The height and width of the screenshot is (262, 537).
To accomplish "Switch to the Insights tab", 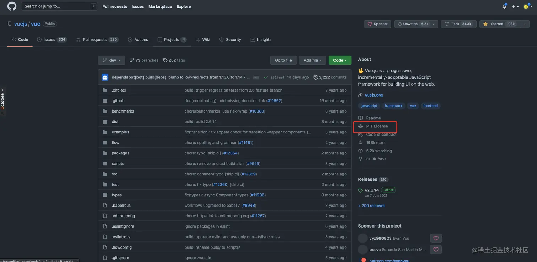I will tap(261, 39).
